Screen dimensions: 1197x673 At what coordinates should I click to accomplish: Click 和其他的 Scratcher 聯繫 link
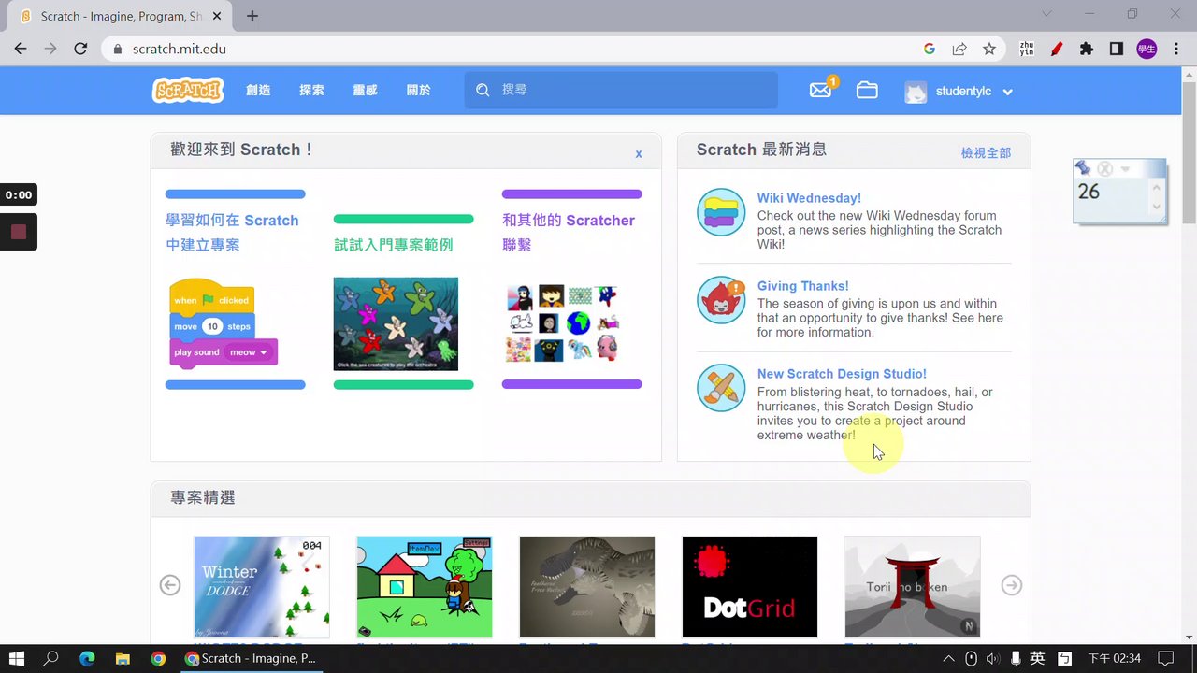pos(569,233)
